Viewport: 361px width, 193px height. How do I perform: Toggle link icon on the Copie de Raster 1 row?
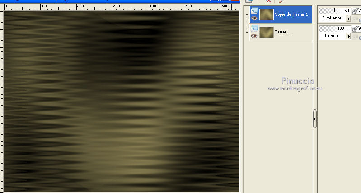click(356, 11)
